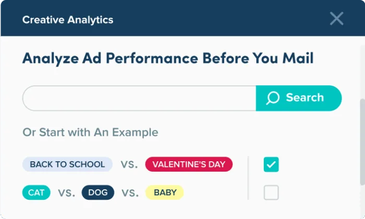Select the navy DOG tag

(x=98, y=192)
